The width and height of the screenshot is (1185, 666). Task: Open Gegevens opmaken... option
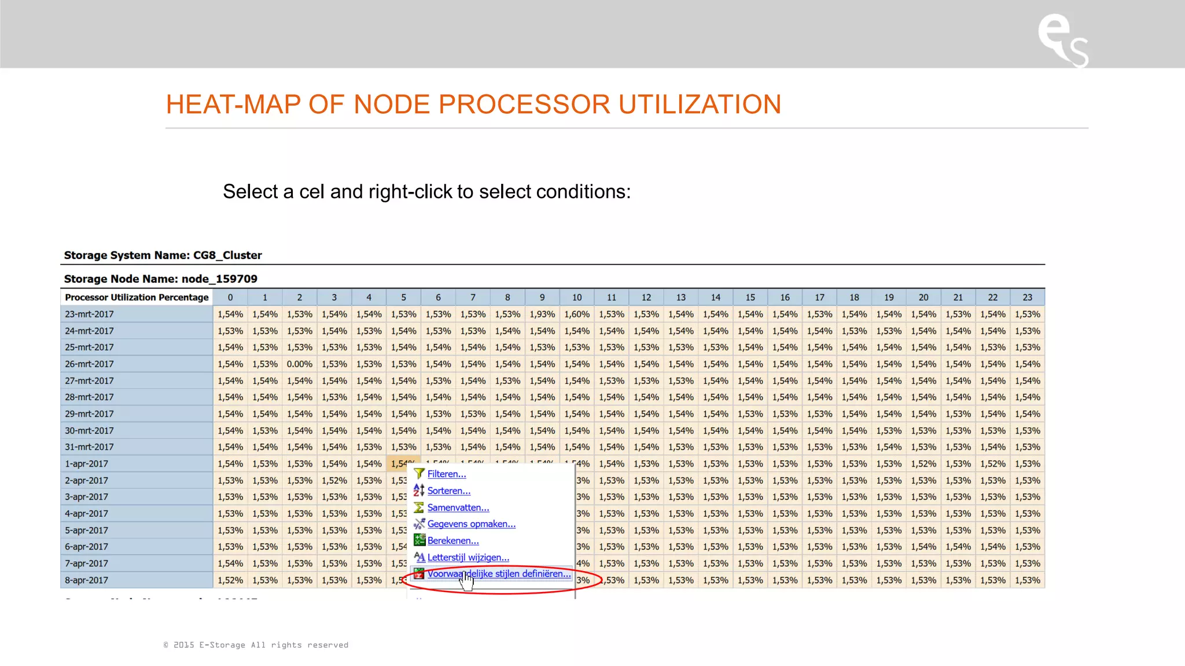coord(471,524)
